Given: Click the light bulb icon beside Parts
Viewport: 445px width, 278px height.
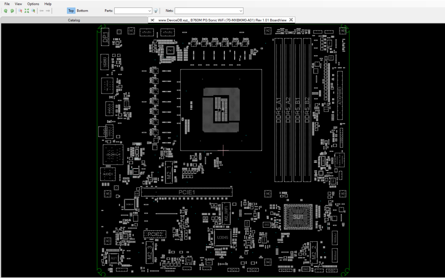Looking at the screenshot, I should point(156,11).
